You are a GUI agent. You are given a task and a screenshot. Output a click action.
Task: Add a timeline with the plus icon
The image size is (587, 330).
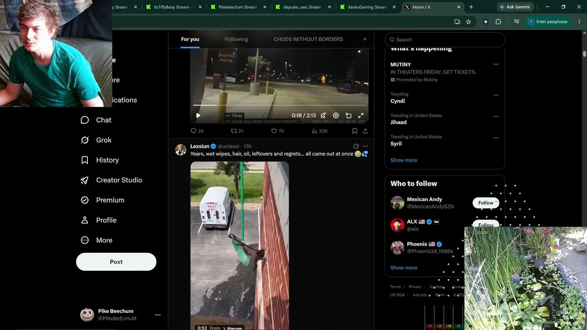[x=365, y=39]
